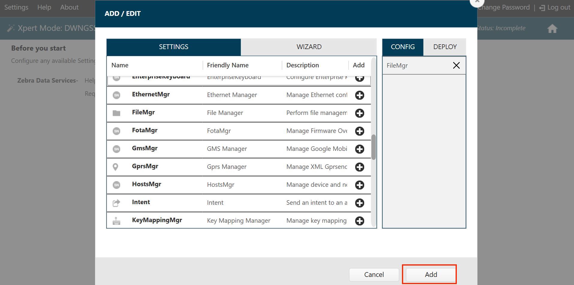The width and height of the screenshot is (574, 285).
Task: Open the Help menu
Action: (44, 7)
